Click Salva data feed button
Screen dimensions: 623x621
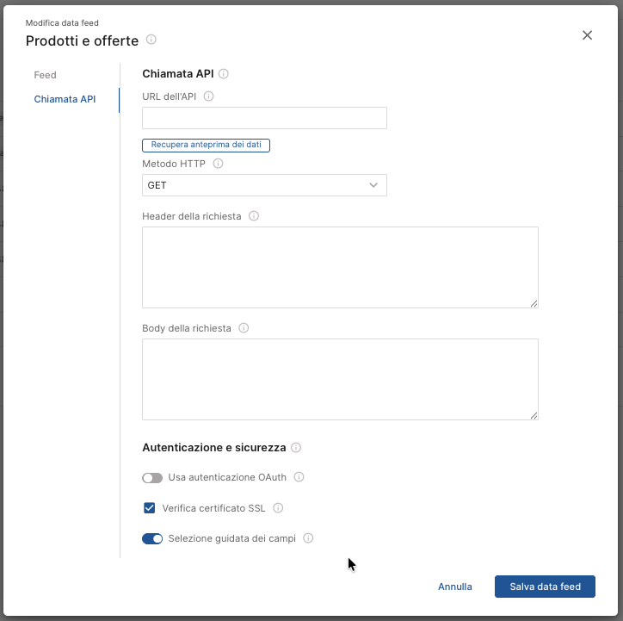point(545,587)
